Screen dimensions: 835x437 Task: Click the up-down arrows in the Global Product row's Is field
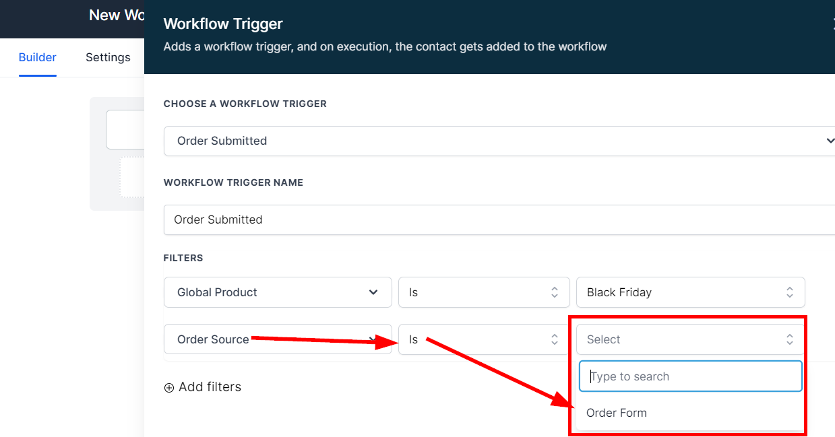click(x=554, y=292)
